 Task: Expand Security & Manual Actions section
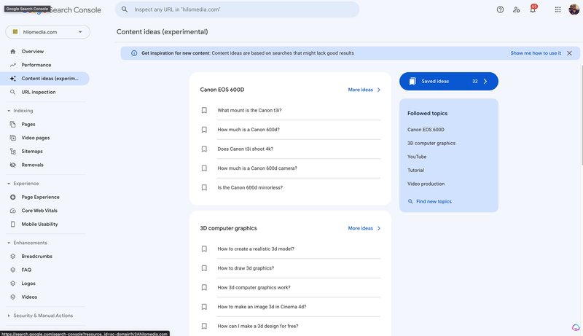click(40, 316)
